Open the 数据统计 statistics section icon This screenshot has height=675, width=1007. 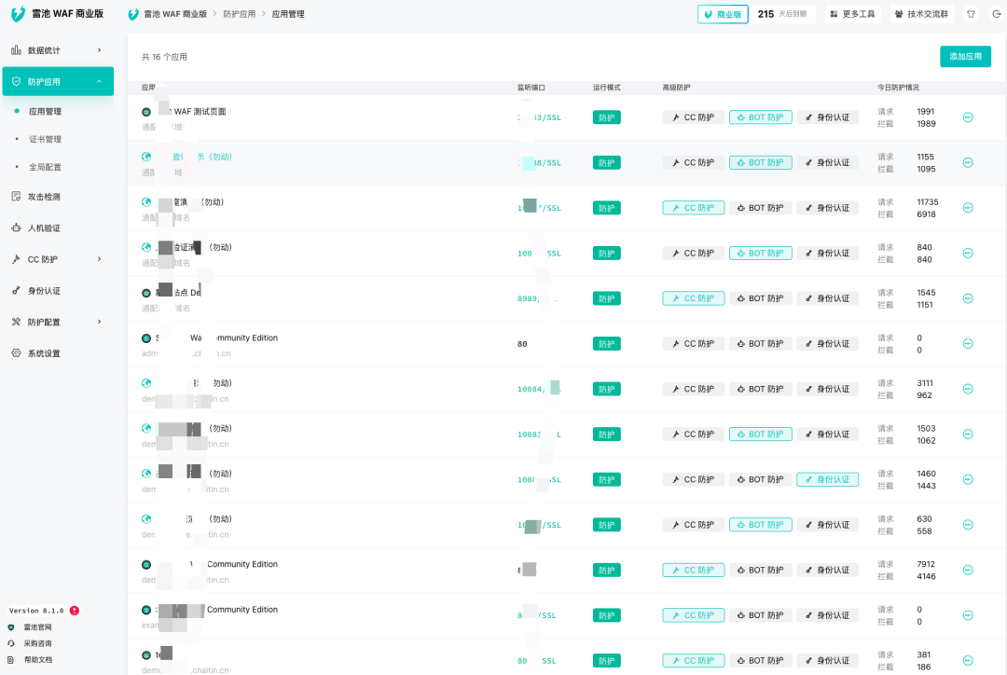pos(16,50)
